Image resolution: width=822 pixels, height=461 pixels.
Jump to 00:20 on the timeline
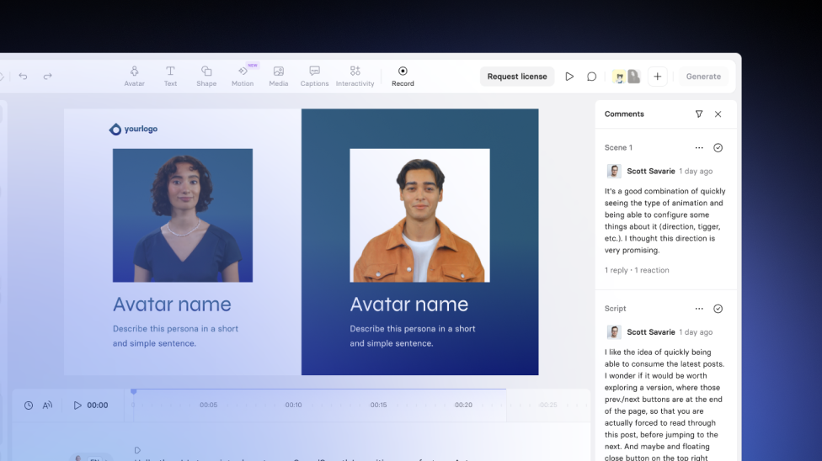(x=463, y=405)
